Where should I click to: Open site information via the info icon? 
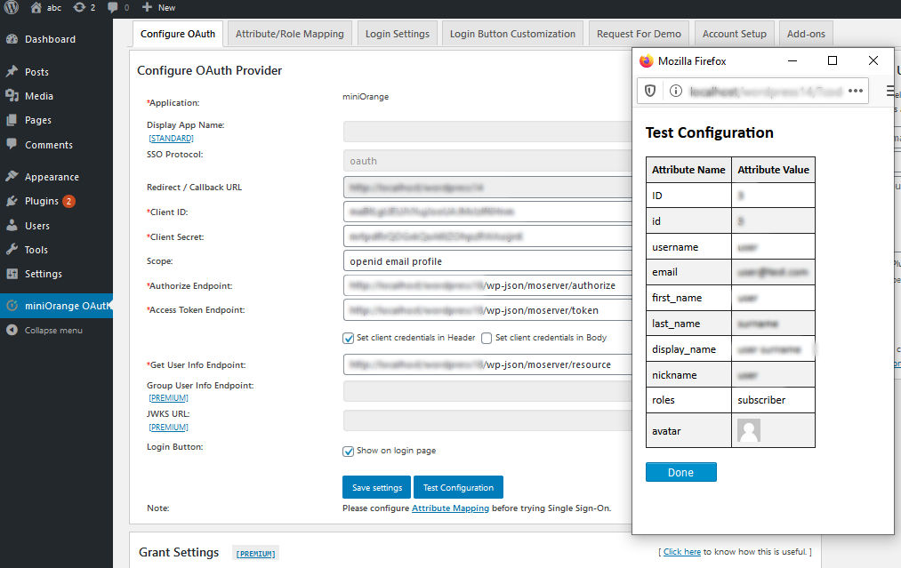(x=677, y=91)
